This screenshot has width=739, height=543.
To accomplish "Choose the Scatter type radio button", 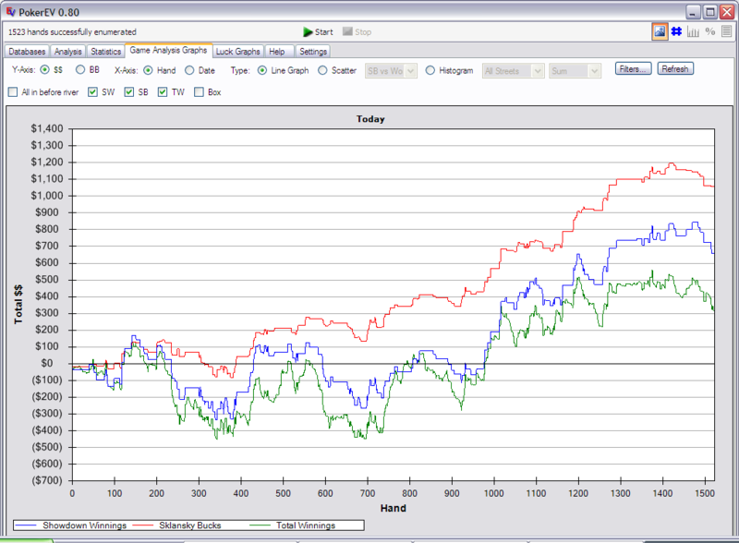I will tap(322, 70).
